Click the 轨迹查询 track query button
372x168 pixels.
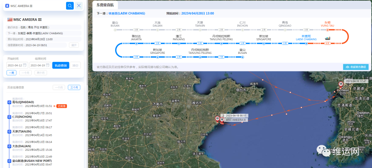click(61, 66)
